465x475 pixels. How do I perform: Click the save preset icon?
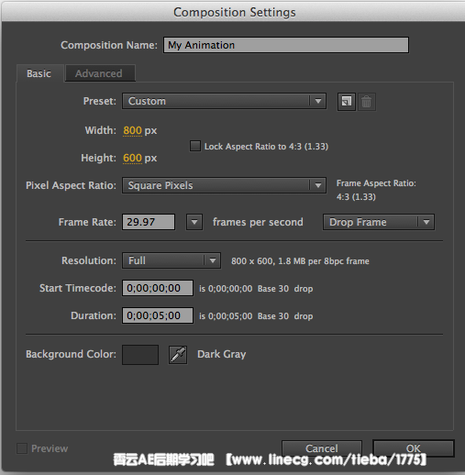(346, 102)
